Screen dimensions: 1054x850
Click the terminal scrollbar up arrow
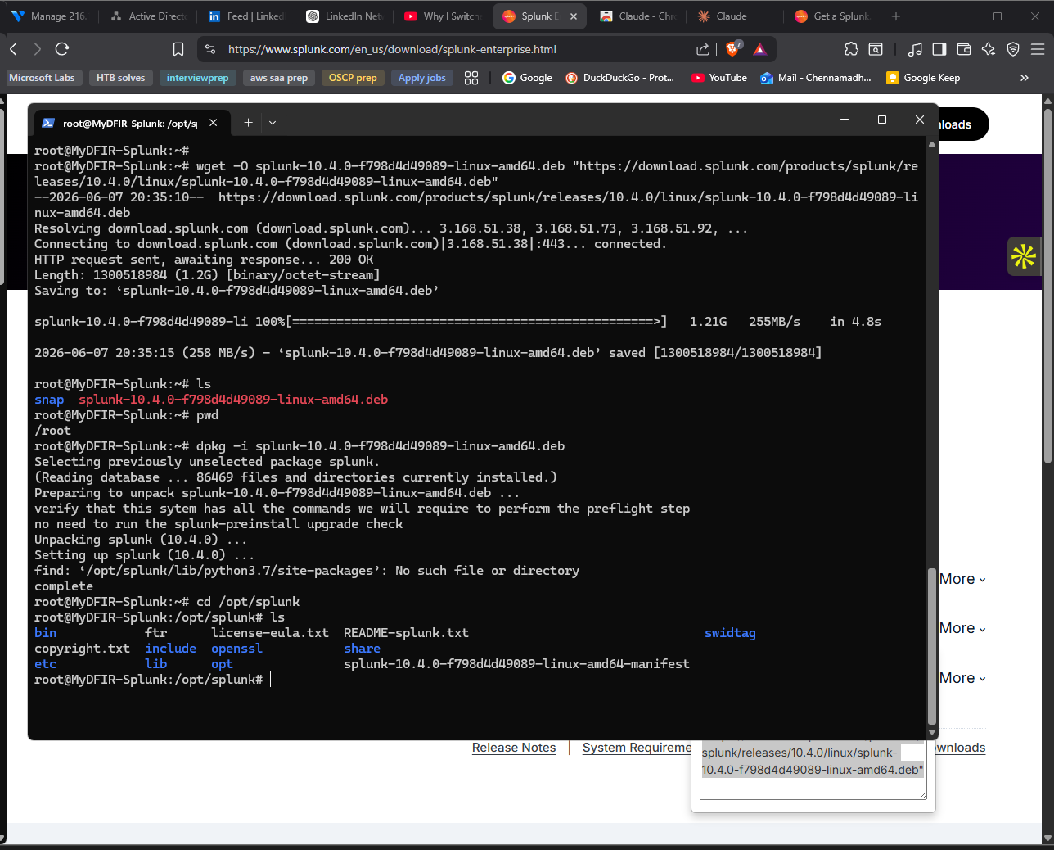click(x=931, y=145)
